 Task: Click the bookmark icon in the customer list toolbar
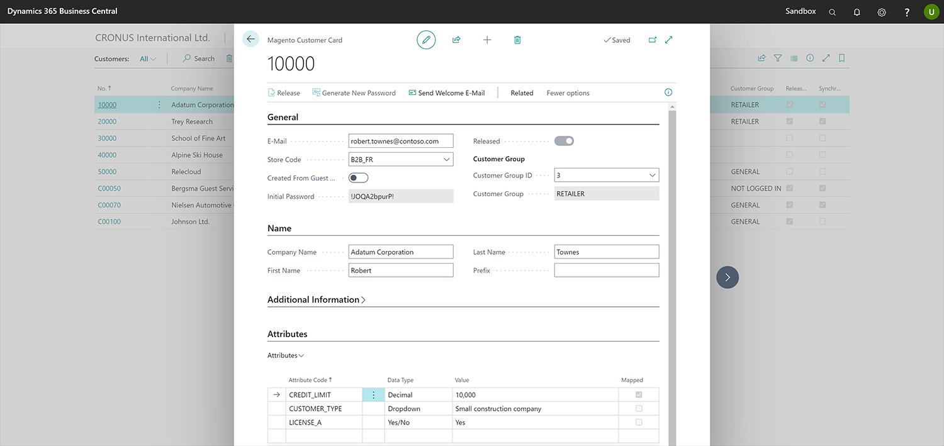point(842,58)
